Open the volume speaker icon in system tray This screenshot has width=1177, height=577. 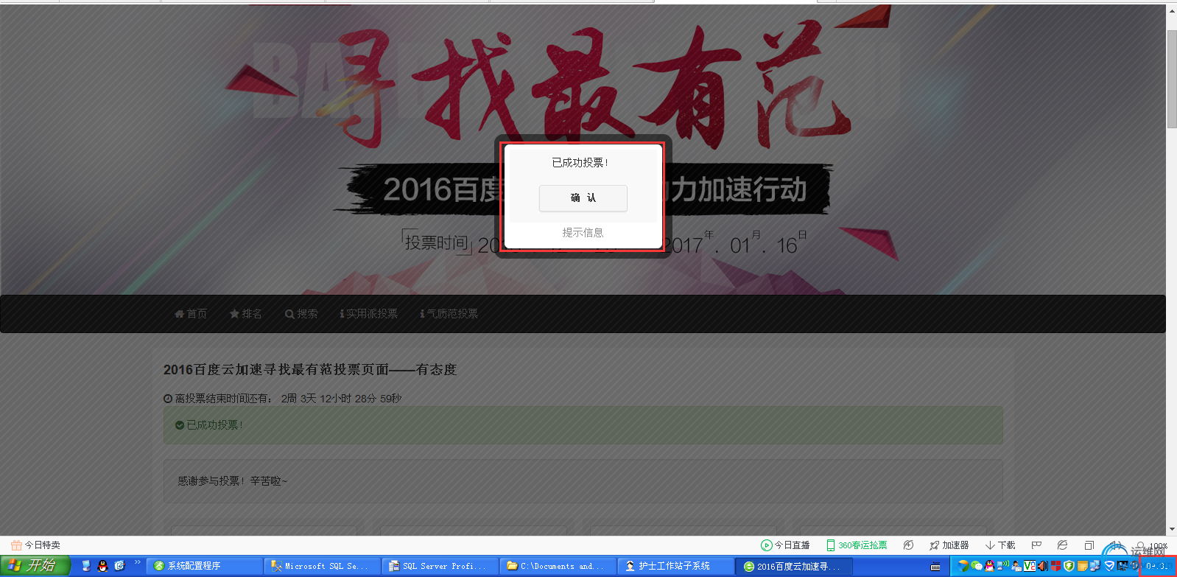1042,566
